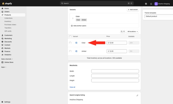This screenshot has height=104, width=173.
Task: Click the Online Store icon
Action: (x=2, y=62)
